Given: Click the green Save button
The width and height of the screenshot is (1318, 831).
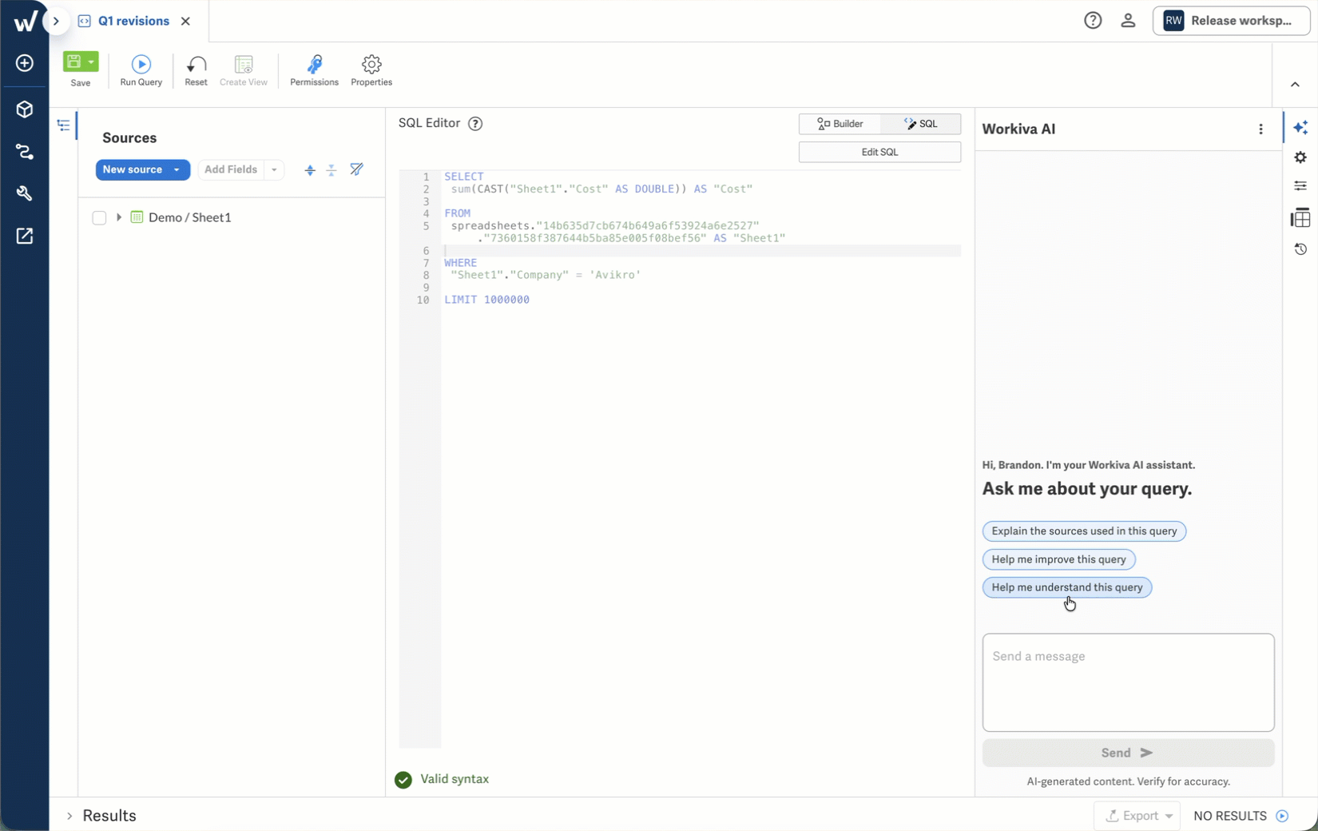Looking at the screenshot, I should 74,62.
